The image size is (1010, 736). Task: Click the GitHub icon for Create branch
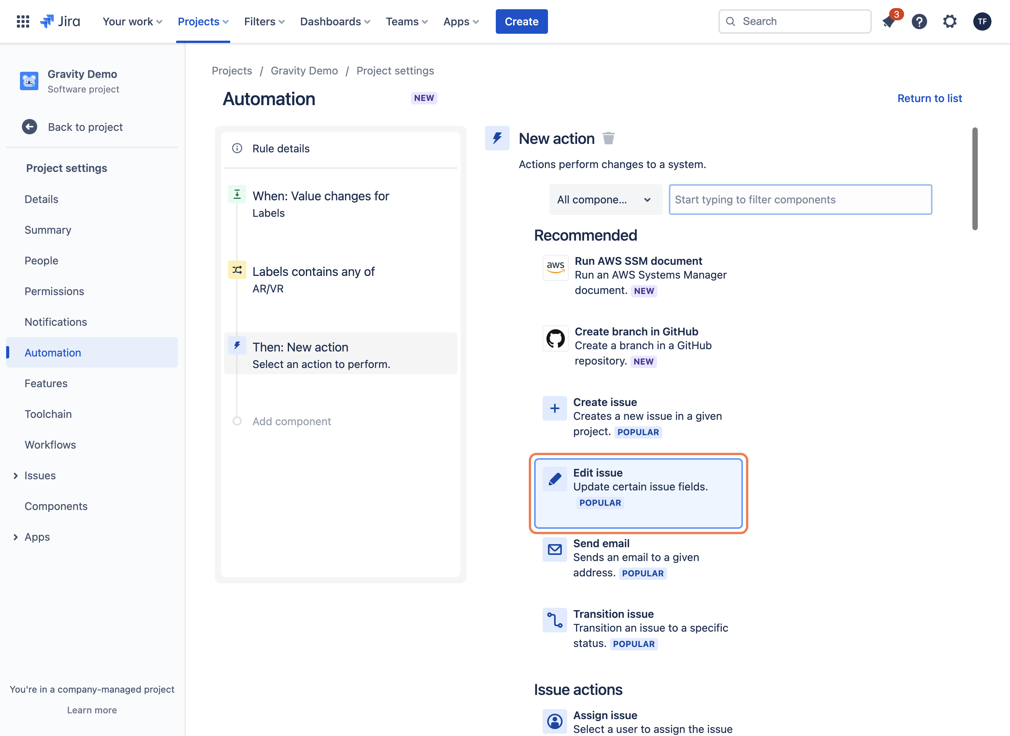(x=555, y=338)
